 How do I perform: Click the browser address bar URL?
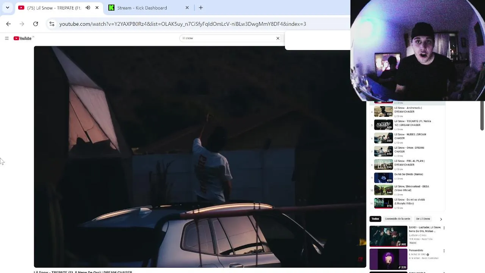click(183, 24)
